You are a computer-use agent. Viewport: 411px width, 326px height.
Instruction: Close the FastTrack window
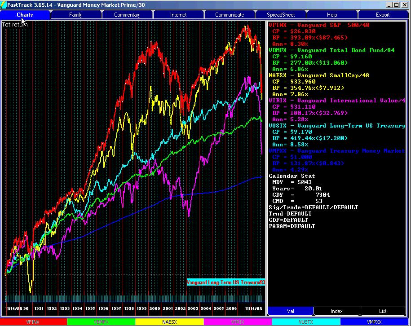point(404,5)
